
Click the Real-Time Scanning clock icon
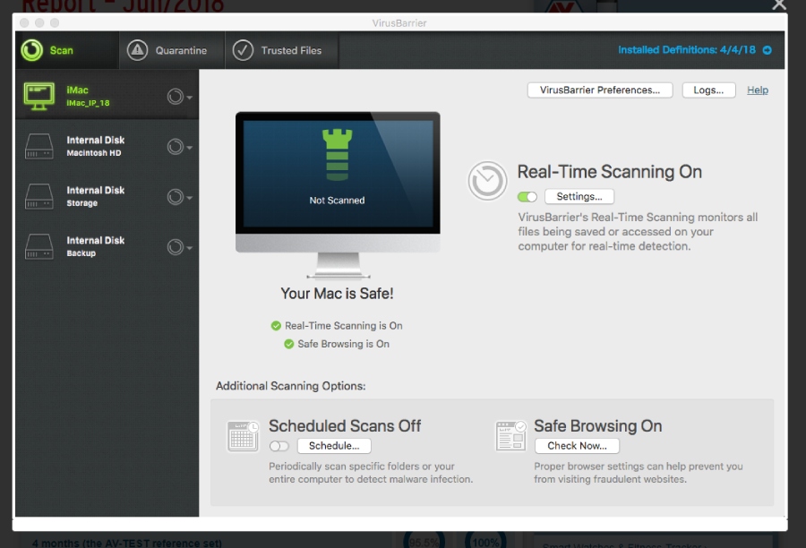(487, 181)
